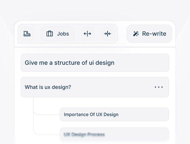Focus the "Give me a structure of ui design" field
This screenshot has width=190, height=144.
(70, 63)
